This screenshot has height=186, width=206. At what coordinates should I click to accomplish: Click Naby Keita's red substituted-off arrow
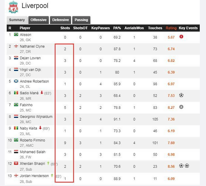pos(40,128)
